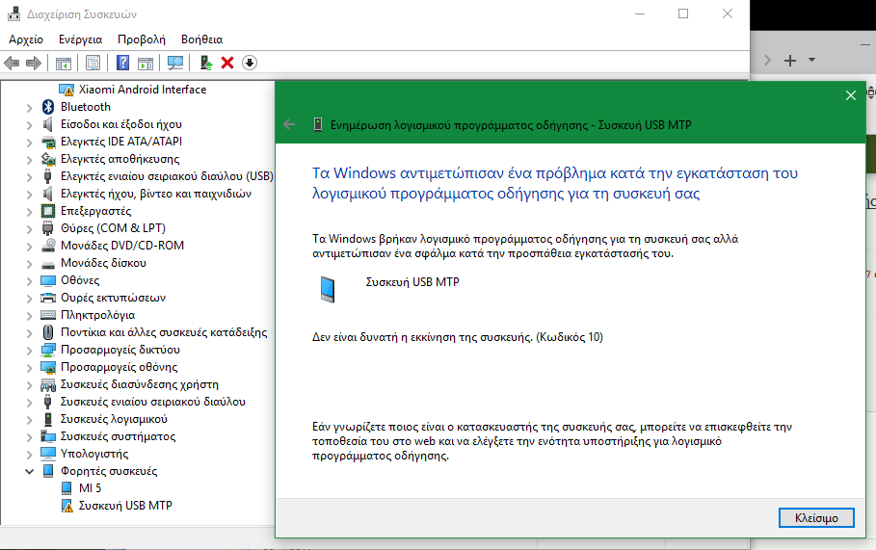Click the Show/Hide console tree icon
This screenshot has width=876, height=550.
(x=63, y=63)
